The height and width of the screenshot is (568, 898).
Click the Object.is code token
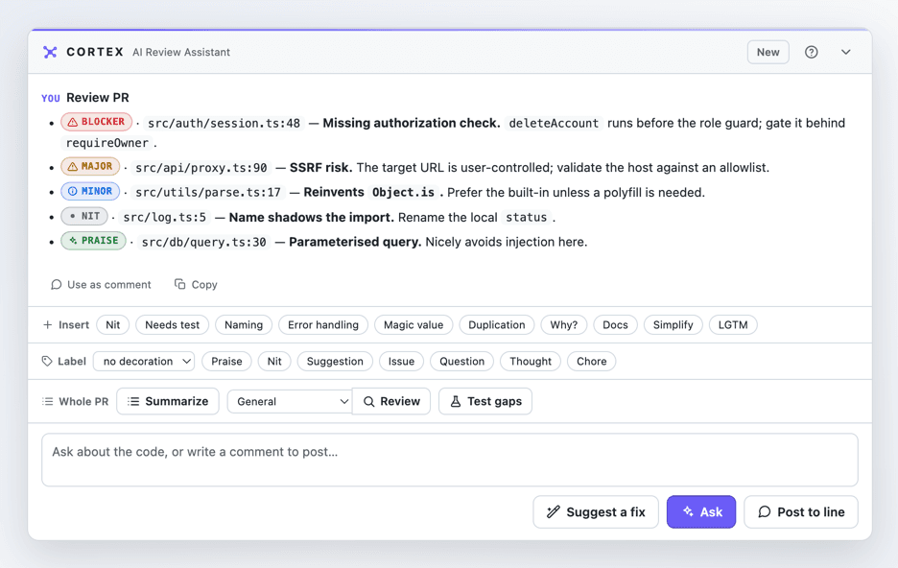click(403, 193)
